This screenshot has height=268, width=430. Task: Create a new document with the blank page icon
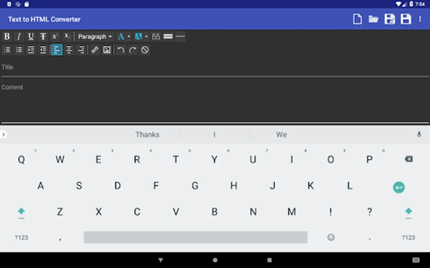click(x=357, y=19)
